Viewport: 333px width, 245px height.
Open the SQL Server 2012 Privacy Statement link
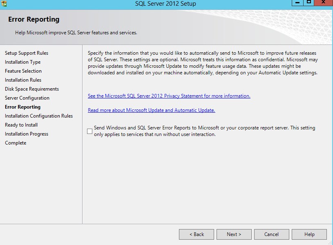pos(169,96)
